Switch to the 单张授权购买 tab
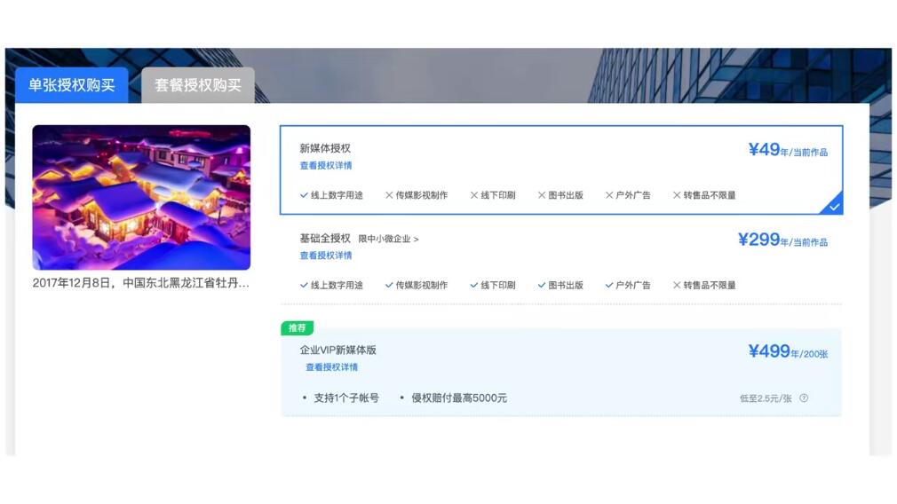The image size is (897, 504). [72, 85]
